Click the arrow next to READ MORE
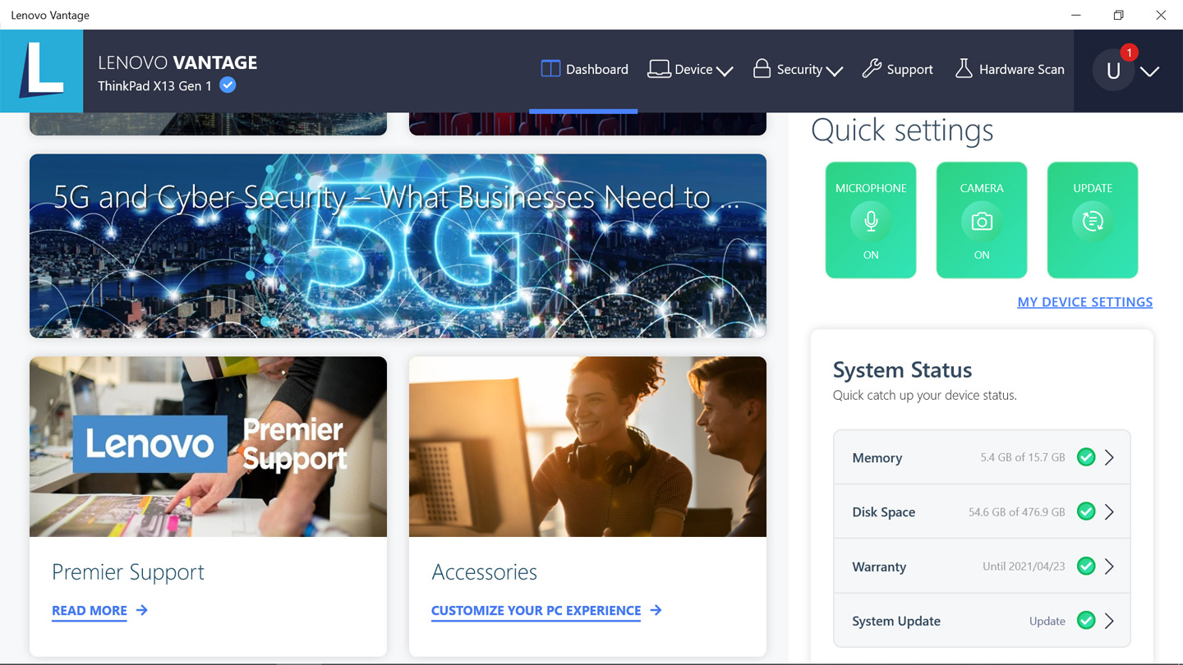1183x665 pixels. [142, 610]
